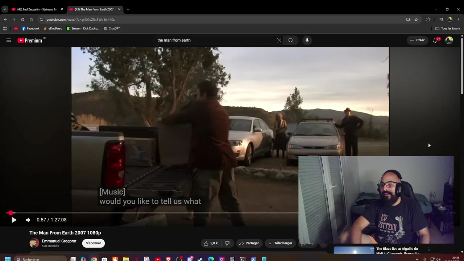Open YouTube bookmark icon in bookmarks bar
The height and width of the screenshot is (261, 464).
16,28
